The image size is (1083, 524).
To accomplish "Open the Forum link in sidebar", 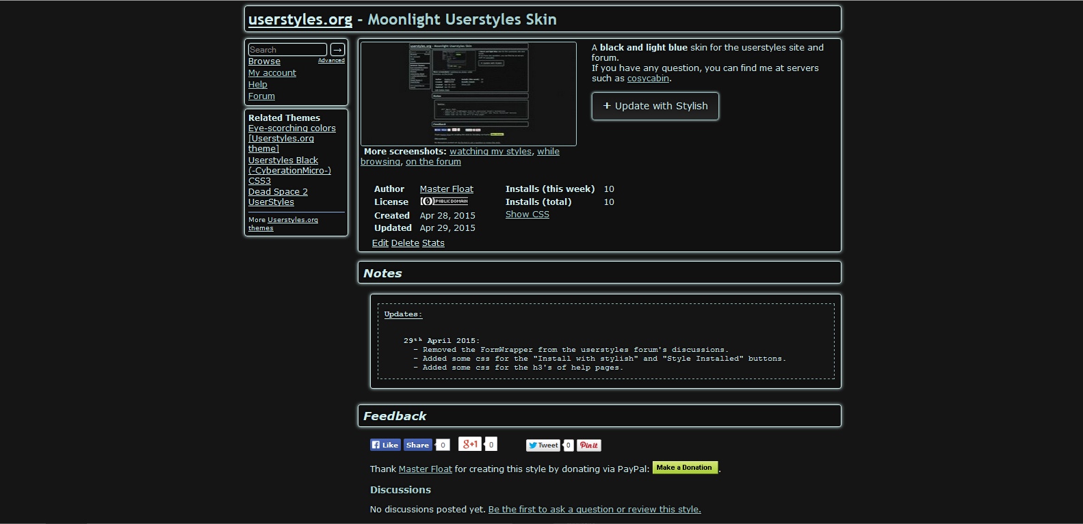I will 261,96.
